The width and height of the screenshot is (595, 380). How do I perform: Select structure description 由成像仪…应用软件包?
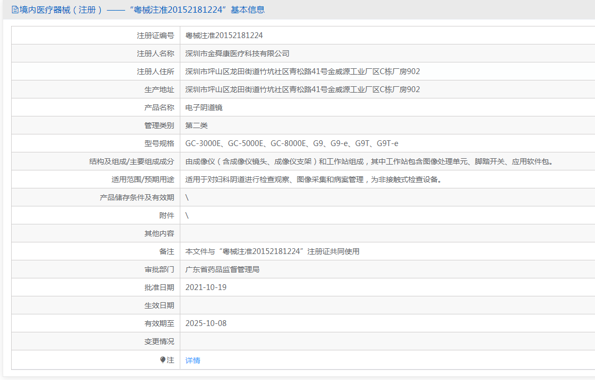(x=371, y=161)
